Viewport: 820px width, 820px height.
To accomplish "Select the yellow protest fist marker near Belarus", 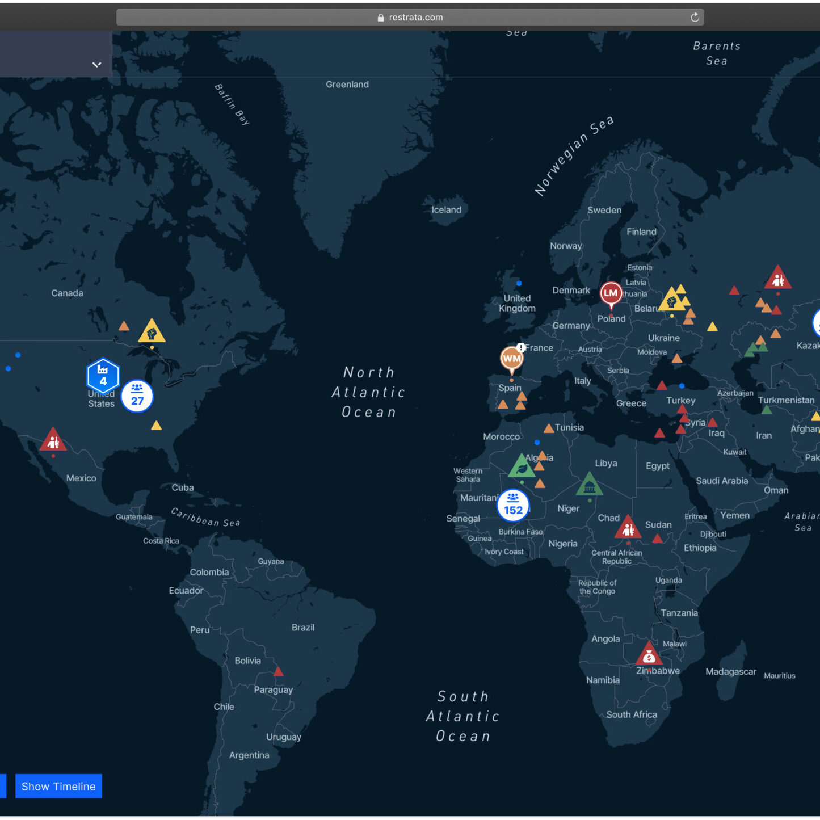I will coord(671,300).
